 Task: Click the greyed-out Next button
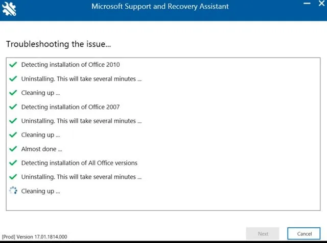point(263,234)
